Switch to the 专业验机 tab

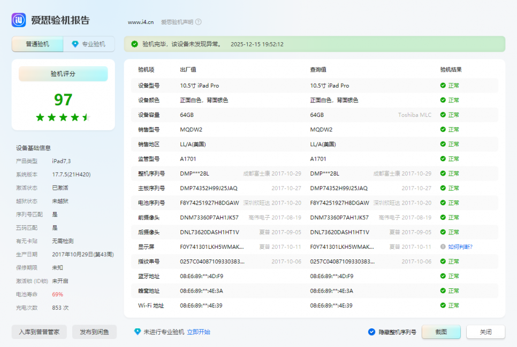[x=88, y=44]
